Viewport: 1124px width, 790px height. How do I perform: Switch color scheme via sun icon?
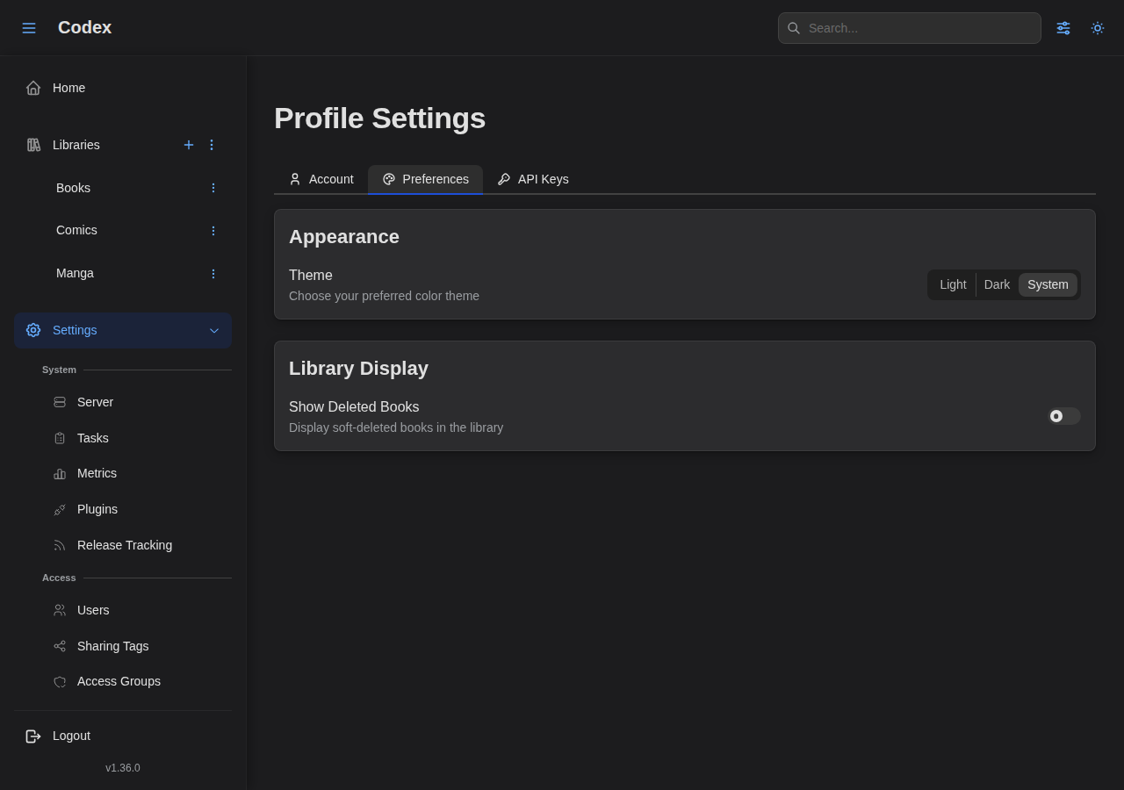tap(1098, 28)
